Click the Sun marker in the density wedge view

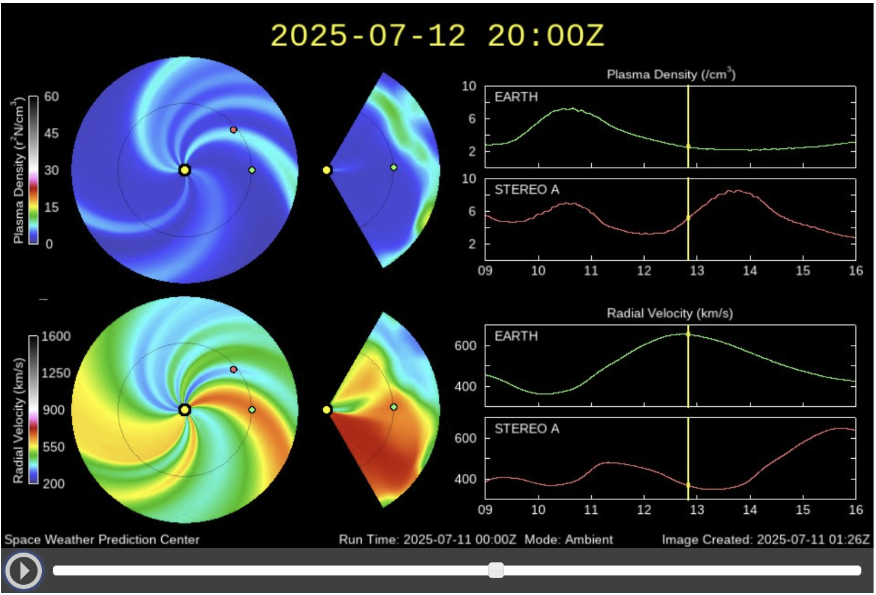tap(327, 170)
